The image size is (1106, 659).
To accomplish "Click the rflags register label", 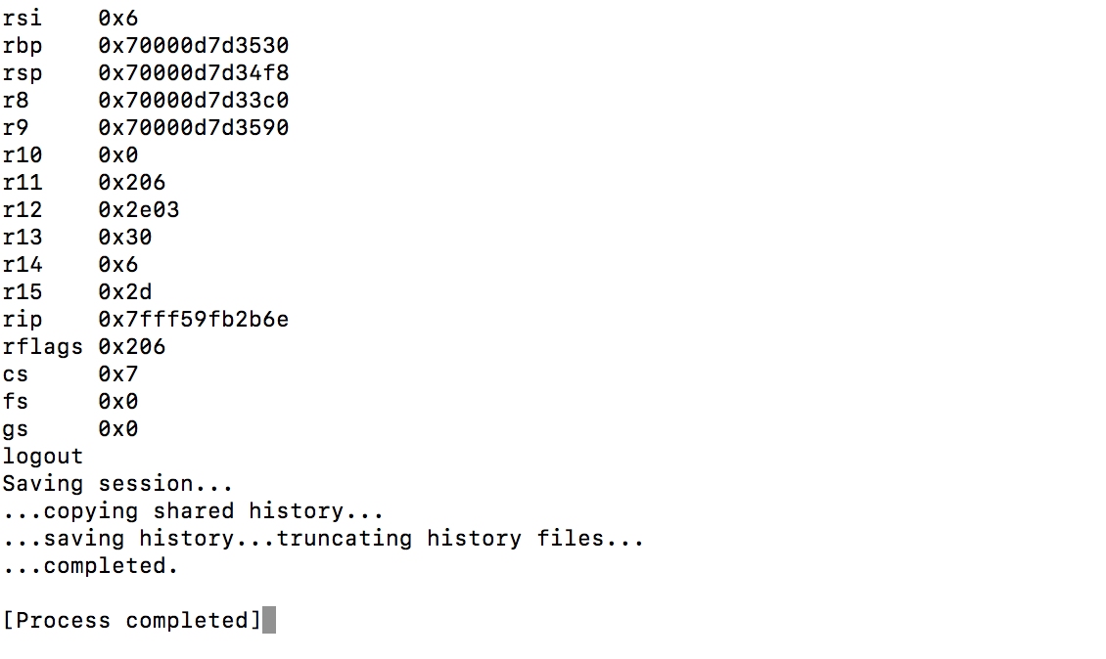I will pyautogui.click(x=42, y=347).
